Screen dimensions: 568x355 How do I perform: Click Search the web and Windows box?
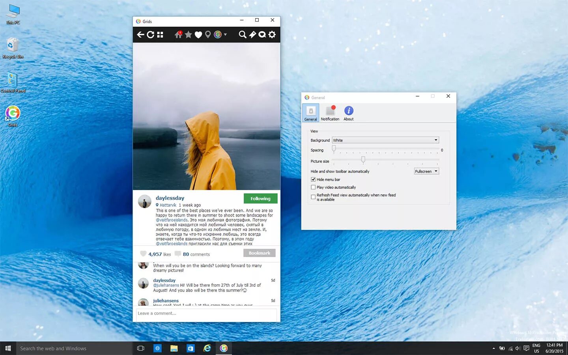coord(74,348)
